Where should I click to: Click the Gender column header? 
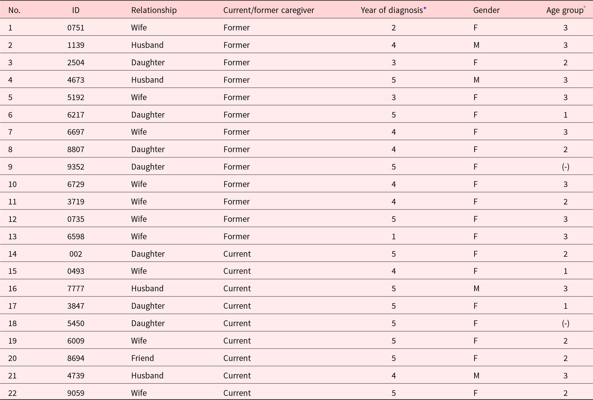pos(486,10)
